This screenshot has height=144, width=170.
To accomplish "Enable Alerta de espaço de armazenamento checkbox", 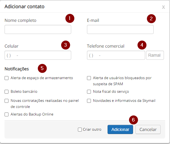I will pyautogui.click(x=6, y=78).
